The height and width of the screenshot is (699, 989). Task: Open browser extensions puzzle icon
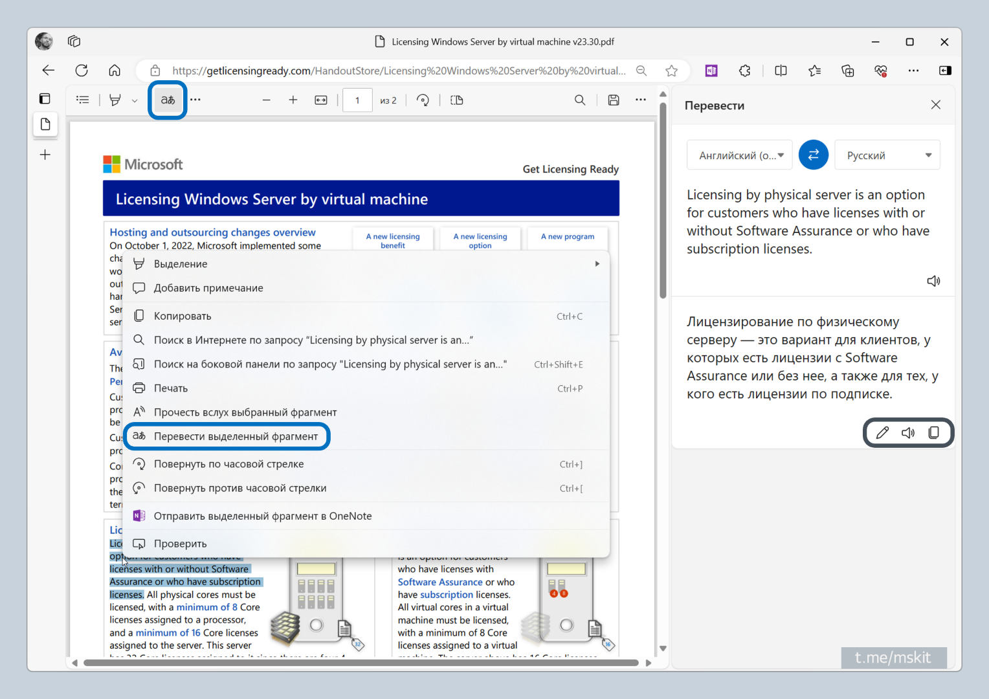(745, 71)
